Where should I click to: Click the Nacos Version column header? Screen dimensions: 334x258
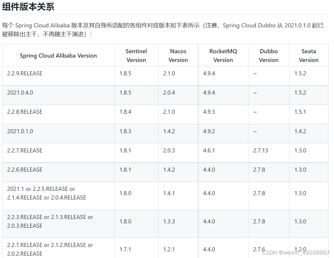click(x=178, y=55)
